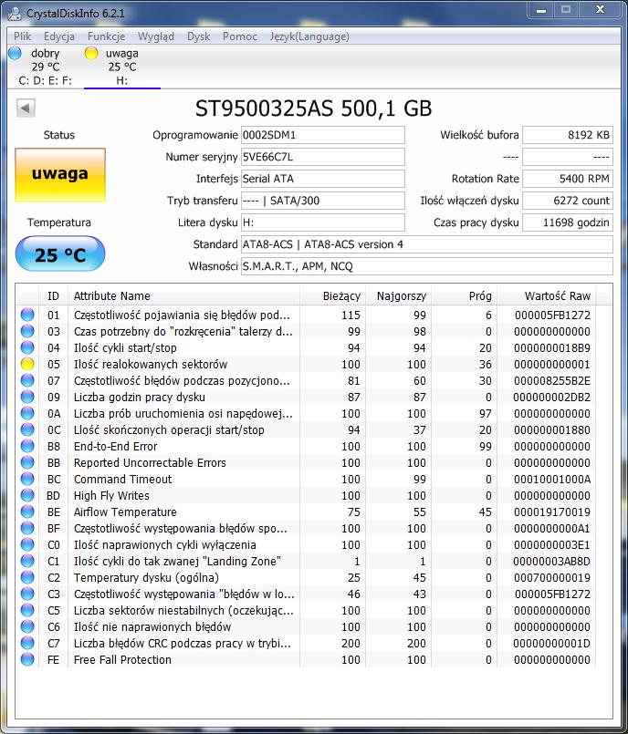Go to previous disk with left arrow button

click(x=26, y=108)
